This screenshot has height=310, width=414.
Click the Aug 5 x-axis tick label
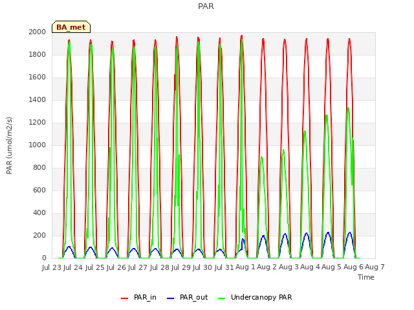coord(332,267)
